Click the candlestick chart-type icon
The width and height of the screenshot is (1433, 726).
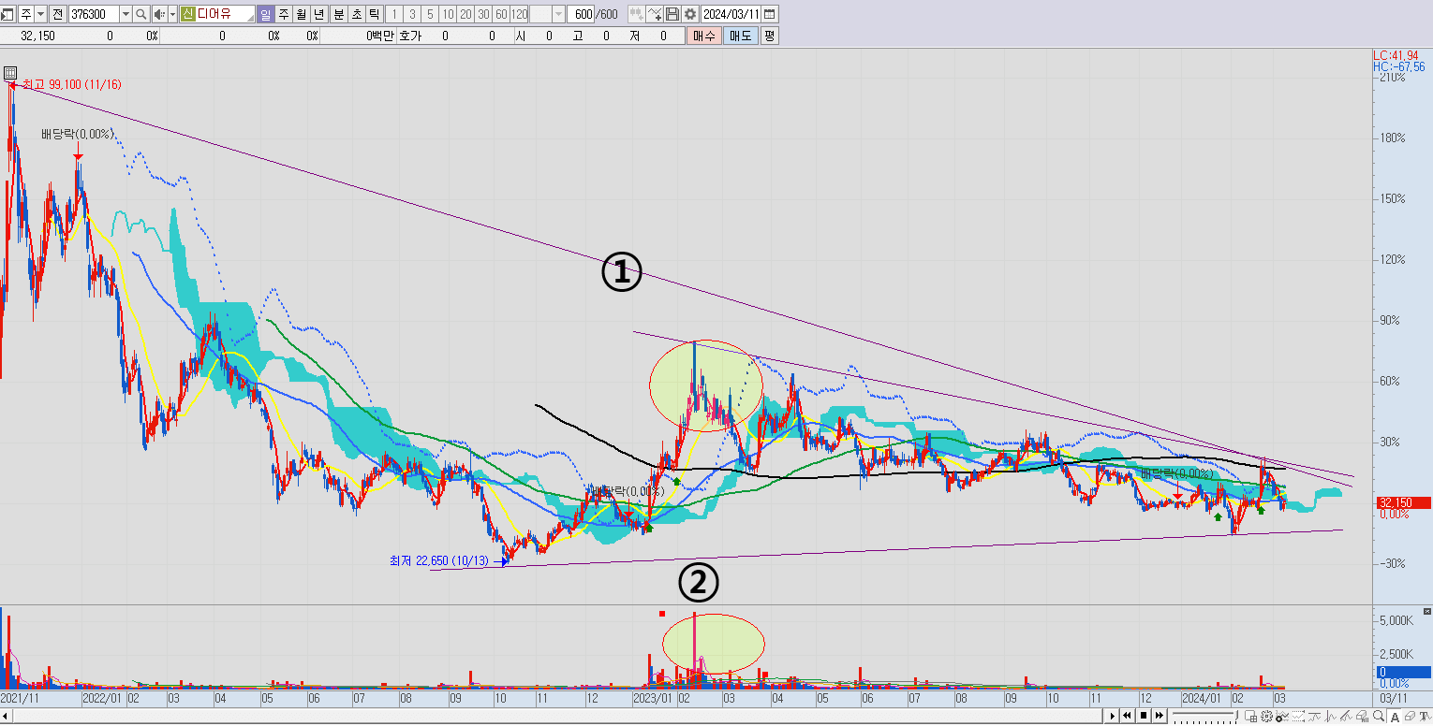tap(636, 14)
